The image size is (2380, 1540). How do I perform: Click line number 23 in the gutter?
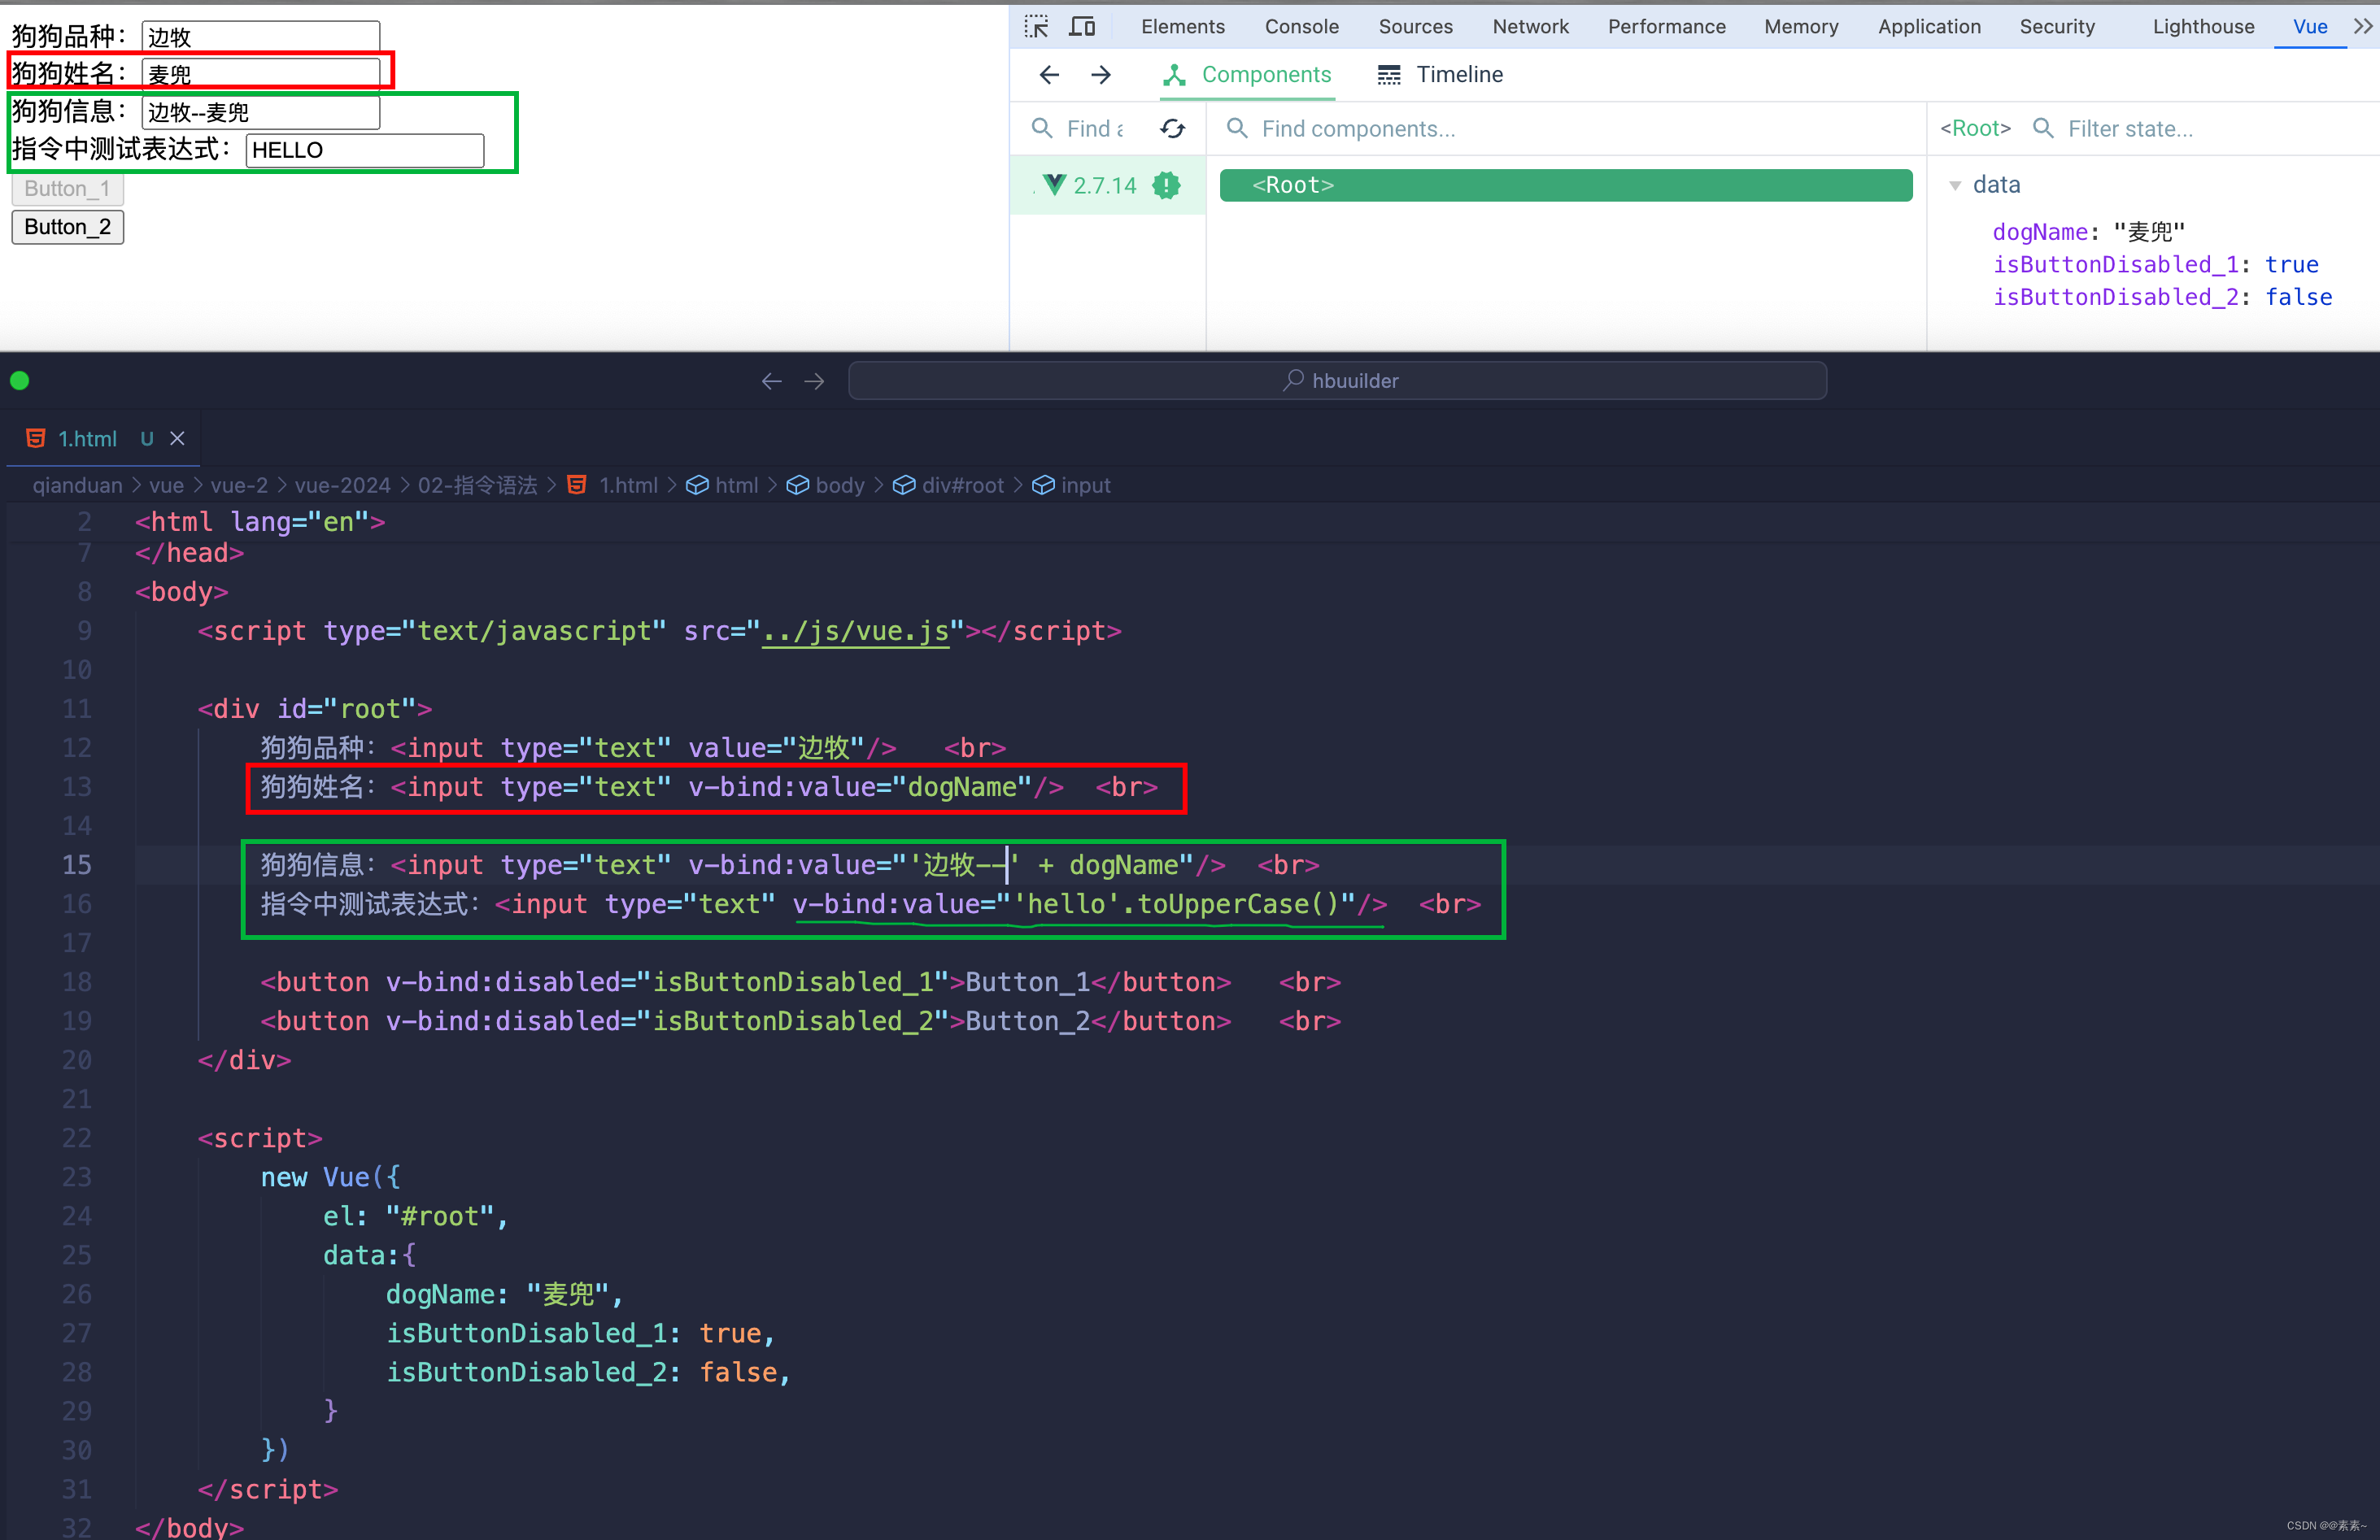pyautogui.click(x=77, y=1177)
